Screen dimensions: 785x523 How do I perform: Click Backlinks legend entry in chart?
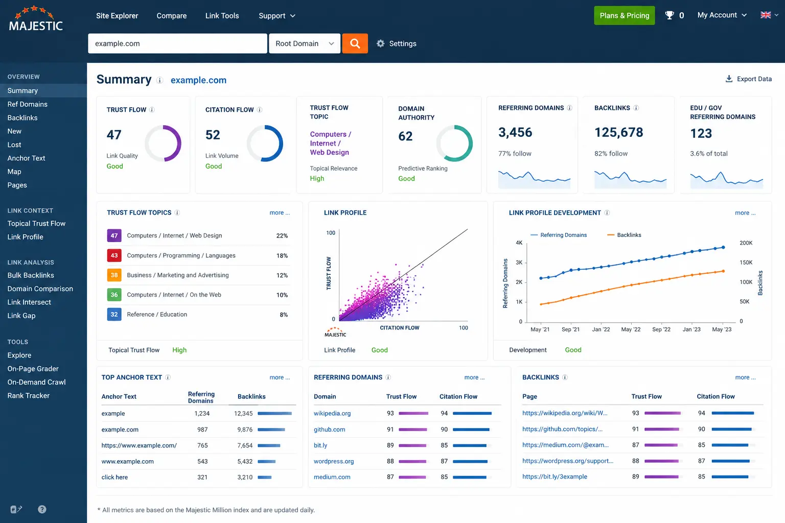(624, 235)
